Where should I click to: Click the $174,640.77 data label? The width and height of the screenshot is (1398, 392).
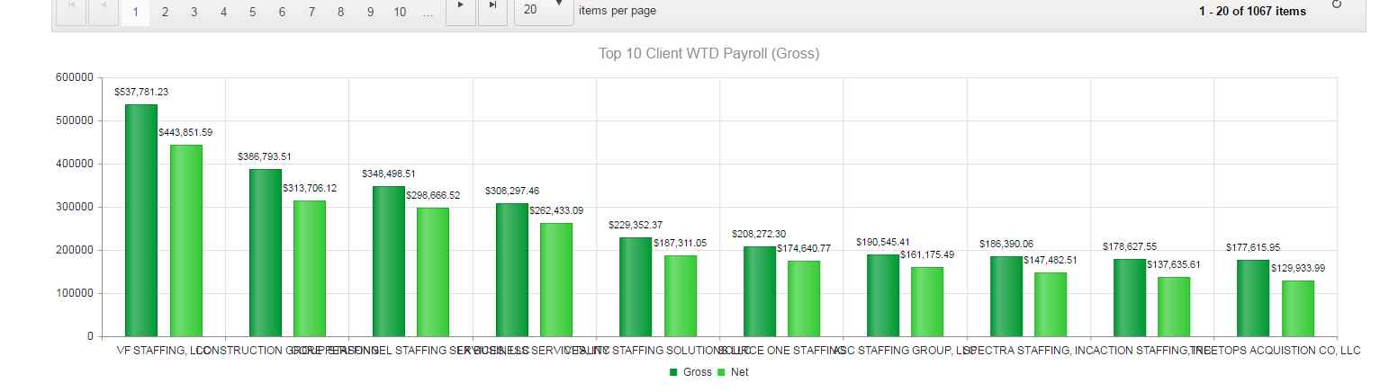(x=803, y=248)
